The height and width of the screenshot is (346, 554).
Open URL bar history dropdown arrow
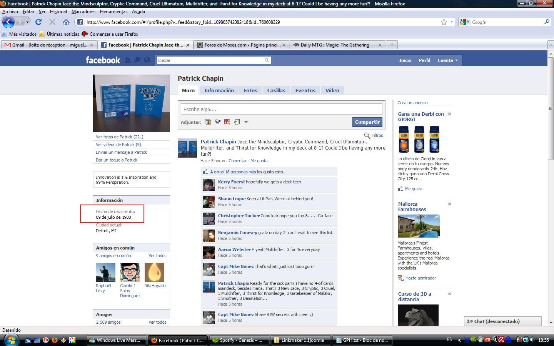(x=452, y=22)
